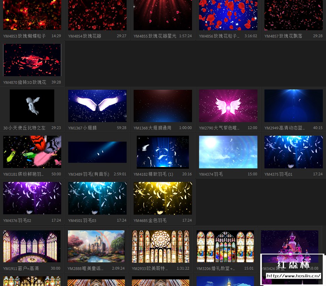Click the label text YM4855 玫瑰花瓣星光

[x=155, y=36]
